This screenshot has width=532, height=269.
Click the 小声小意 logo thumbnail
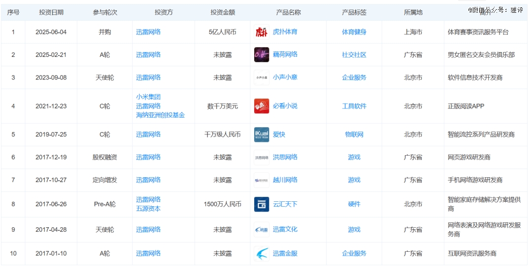[262, 78]
